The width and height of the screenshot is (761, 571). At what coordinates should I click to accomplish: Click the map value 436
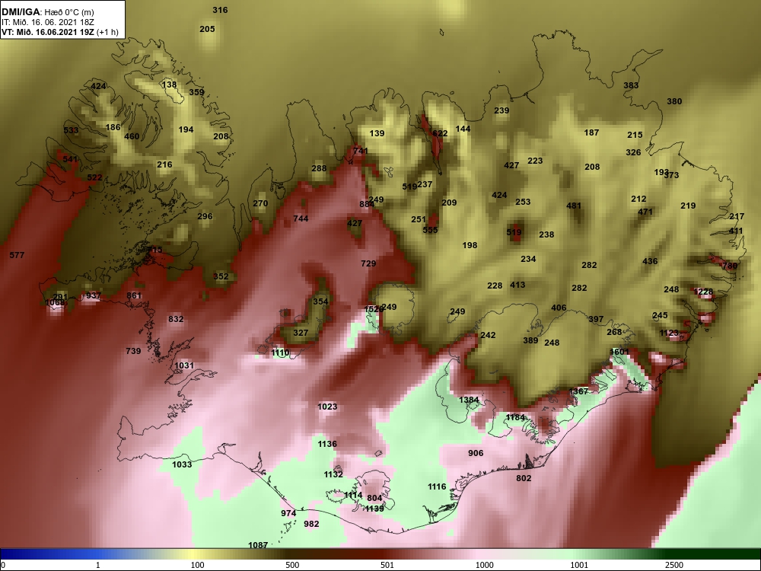(x=651, y=261)
